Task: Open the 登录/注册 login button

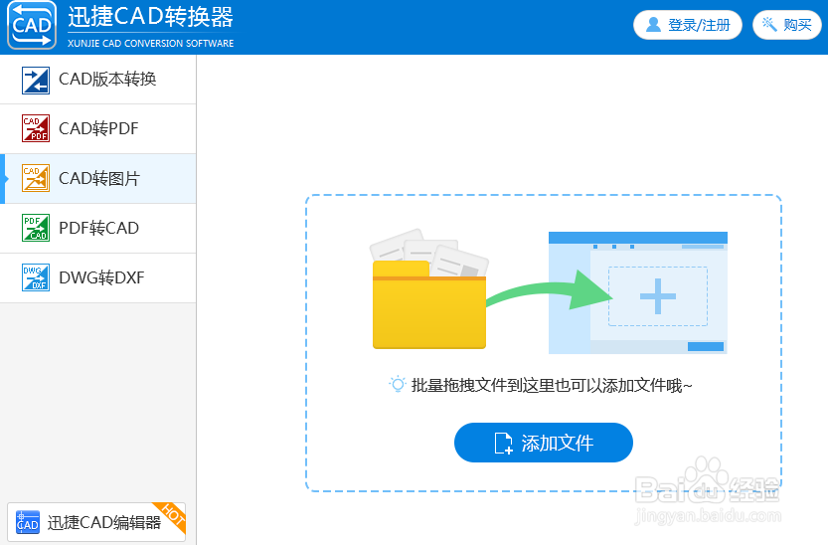Action: pos(688,25)
